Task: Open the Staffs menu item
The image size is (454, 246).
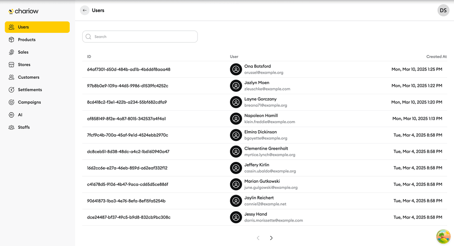Action: coord(24,127)
